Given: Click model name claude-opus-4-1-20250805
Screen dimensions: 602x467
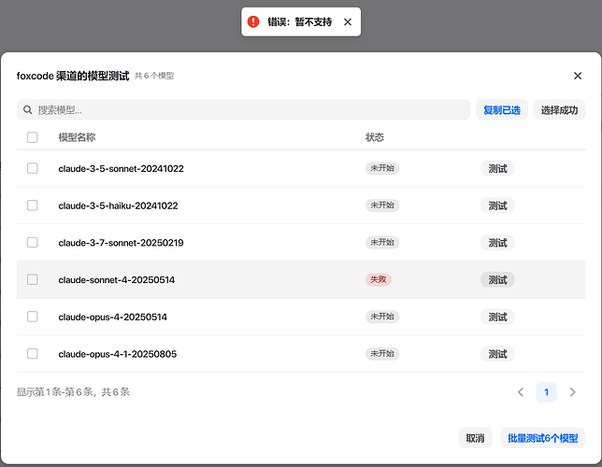Looking at the screenshot, I should coord(118,354).
